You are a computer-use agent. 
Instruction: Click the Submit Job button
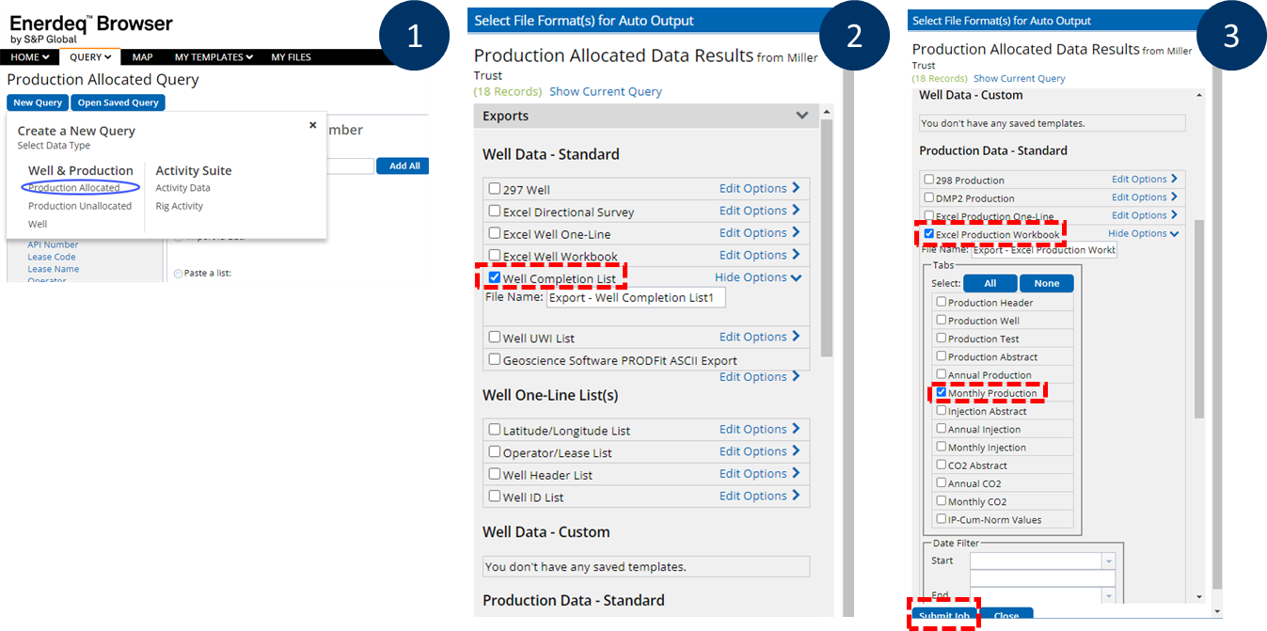coord(944,616)
